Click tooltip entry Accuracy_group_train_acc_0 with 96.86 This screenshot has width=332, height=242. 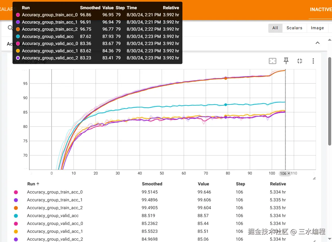[97, 15]
